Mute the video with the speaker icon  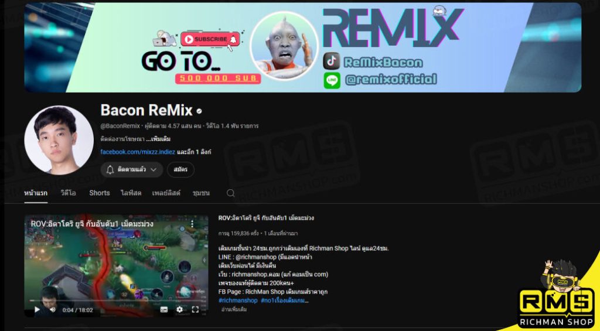coord(52,309)
